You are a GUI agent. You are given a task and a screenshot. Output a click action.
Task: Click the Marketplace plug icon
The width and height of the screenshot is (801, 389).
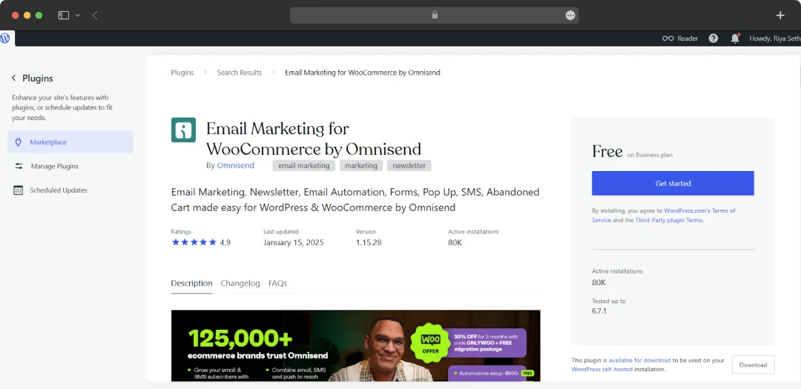coord(19,142)
